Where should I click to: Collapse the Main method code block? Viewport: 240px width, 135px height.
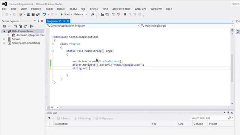(52, 51)
